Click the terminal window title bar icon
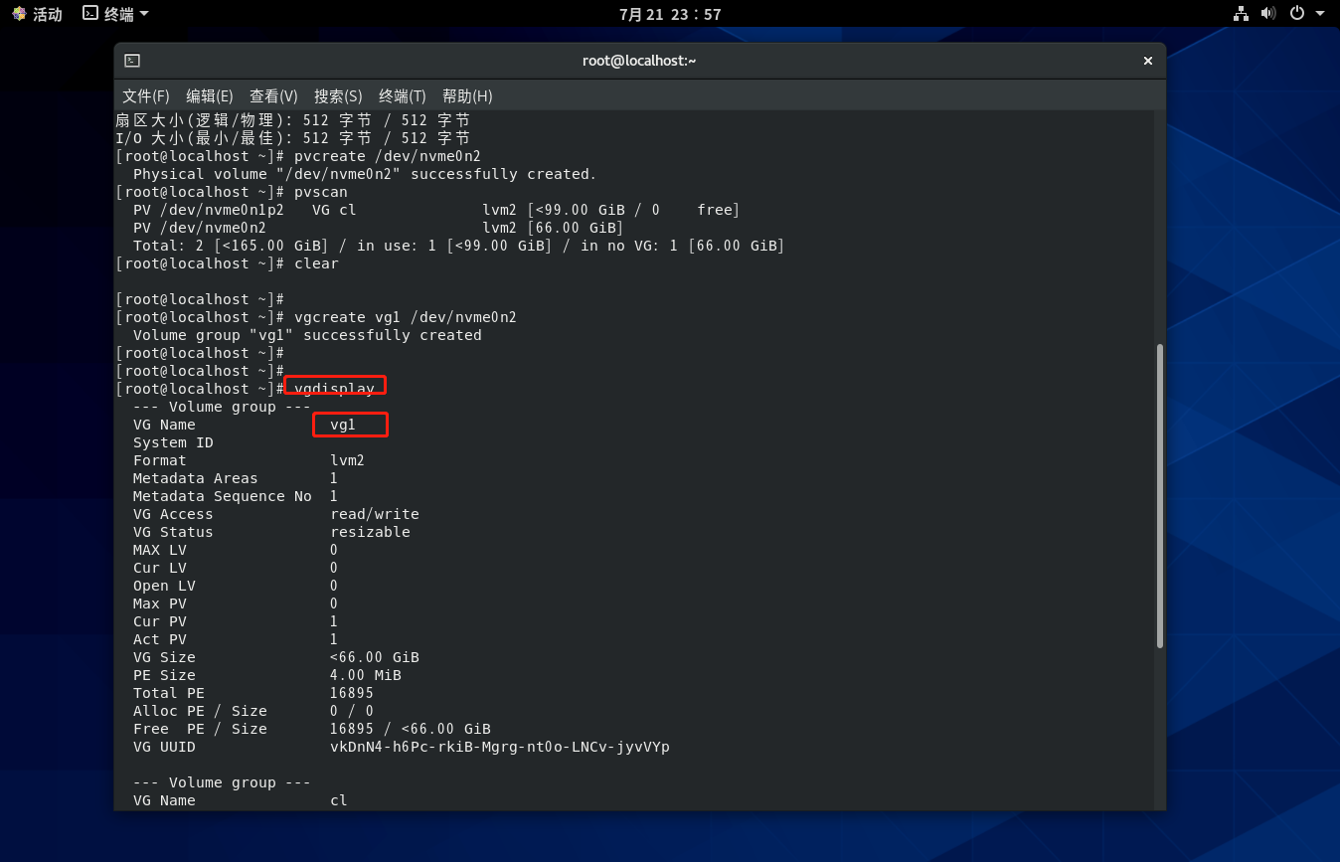1340x862 pixels. pos(132,61)
